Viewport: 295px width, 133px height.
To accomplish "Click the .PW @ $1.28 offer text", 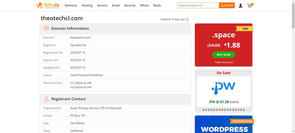I will tap(219, 102).
